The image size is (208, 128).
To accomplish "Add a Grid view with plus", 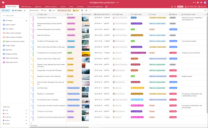I will coord(26,110).
